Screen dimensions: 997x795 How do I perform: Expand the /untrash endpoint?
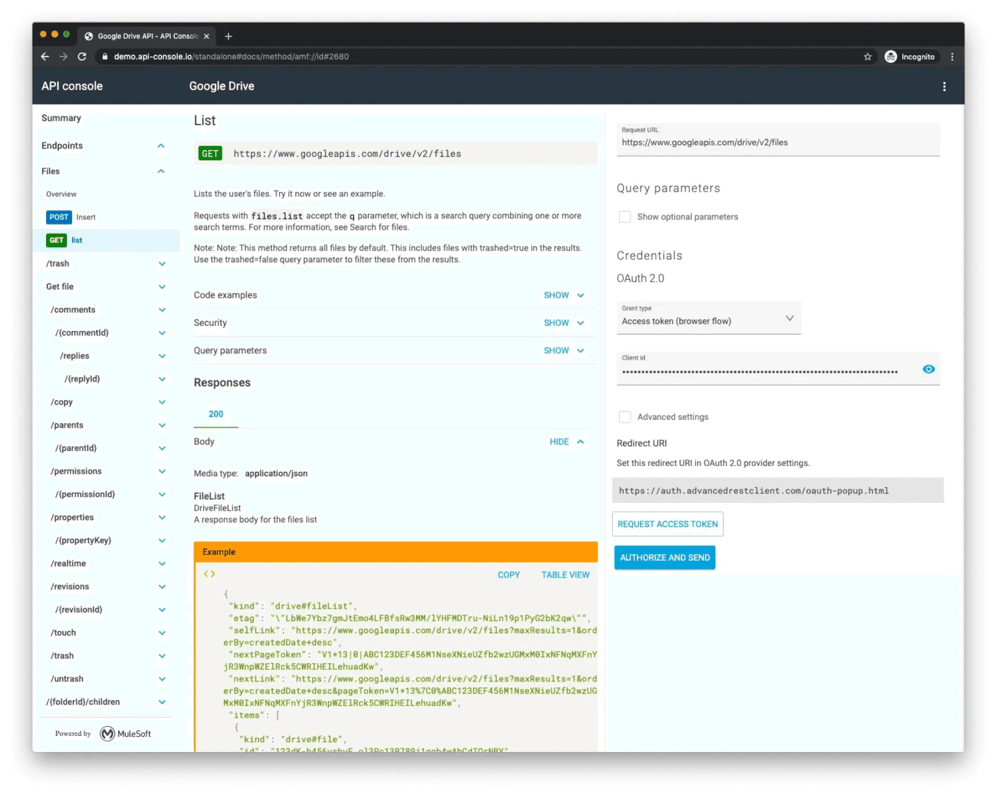162,679
